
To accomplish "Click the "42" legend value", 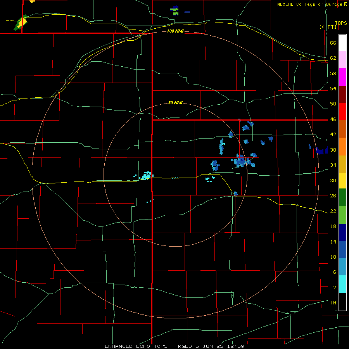I will click(x=333, y=135).
